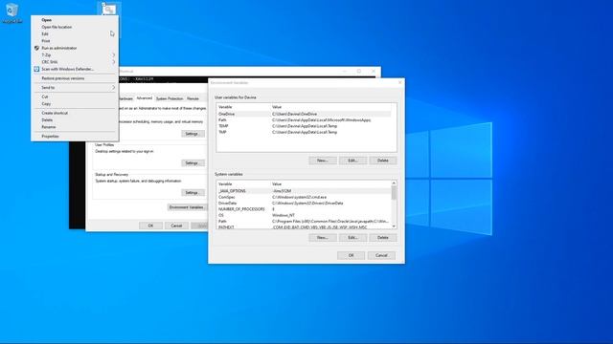Choose Copy in the context menu
Image resolution: width=613 pixels, height=344 pixels.
click(75, 104)
